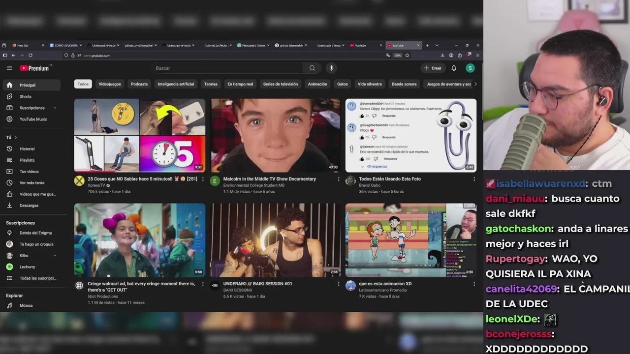Screen dimensions: 630x354
Task: Open Te hago un croquis subscription
Action: click(31, 244)
